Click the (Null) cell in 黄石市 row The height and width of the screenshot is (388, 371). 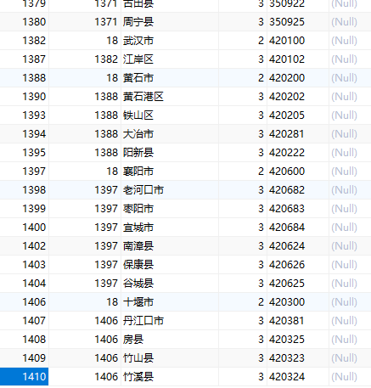pyautogui.click(x=350, y=78)
